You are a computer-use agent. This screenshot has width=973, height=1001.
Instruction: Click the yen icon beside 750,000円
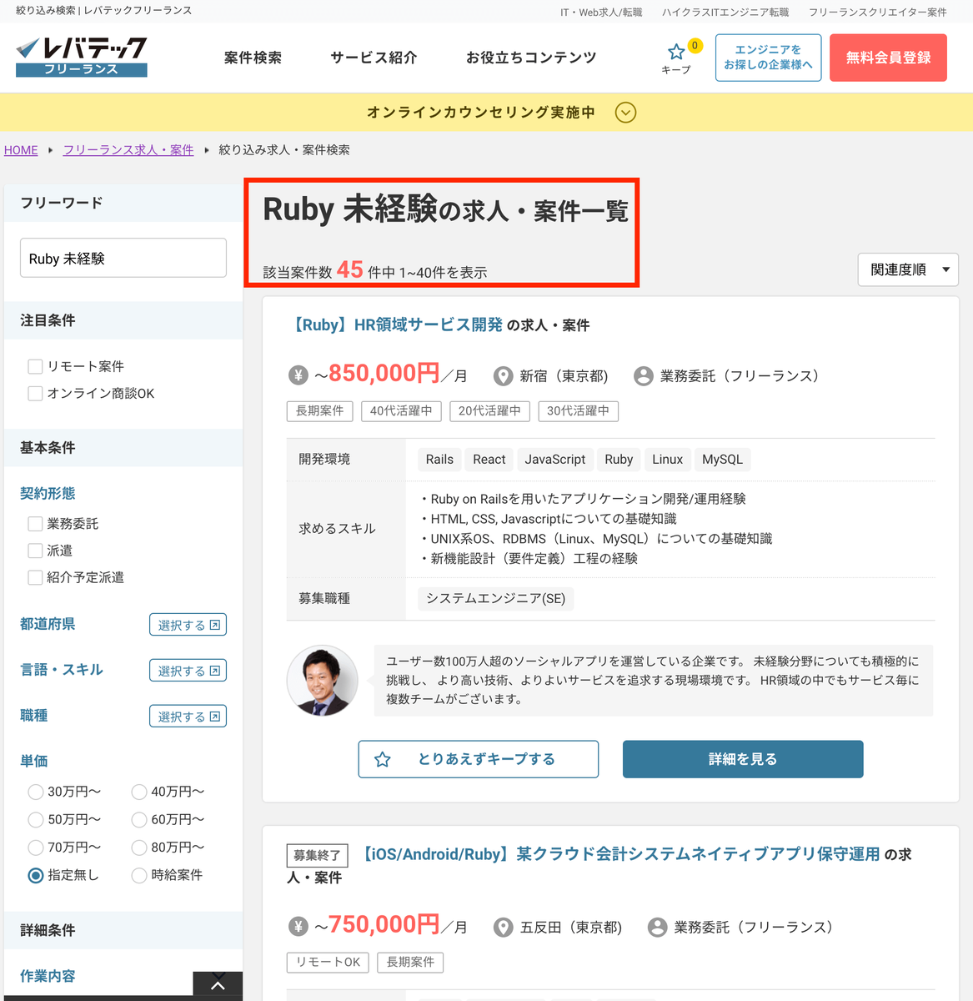298,927
